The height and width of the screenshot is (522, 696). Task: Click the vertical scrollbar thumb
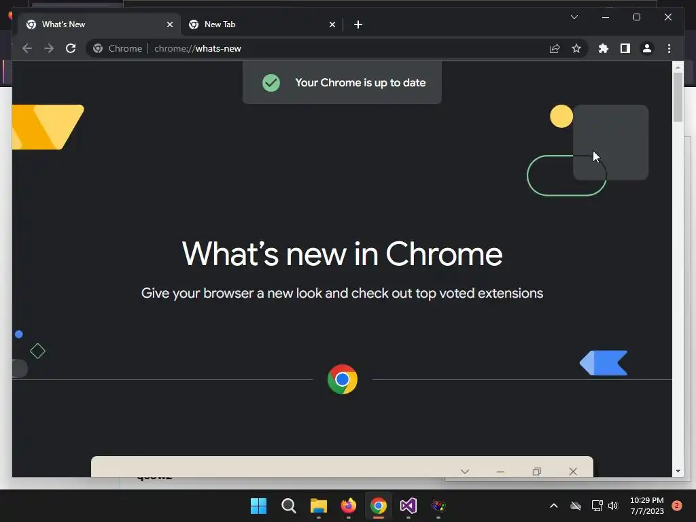[678, 97]
